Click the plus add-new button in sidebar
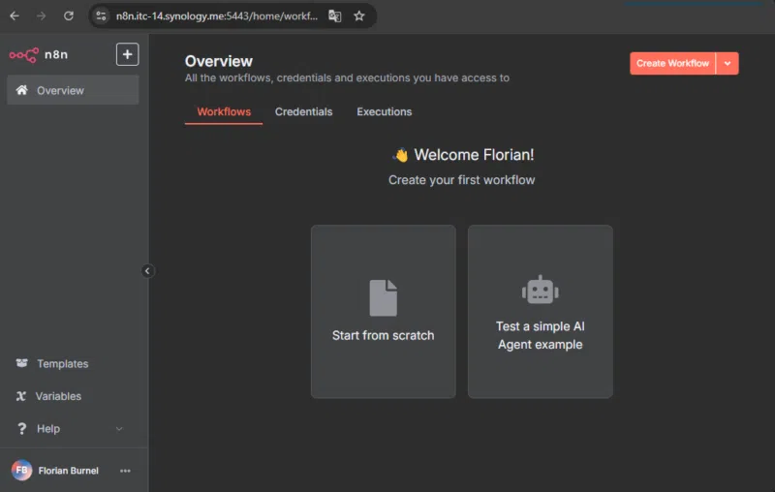 (x=127, y=54)
